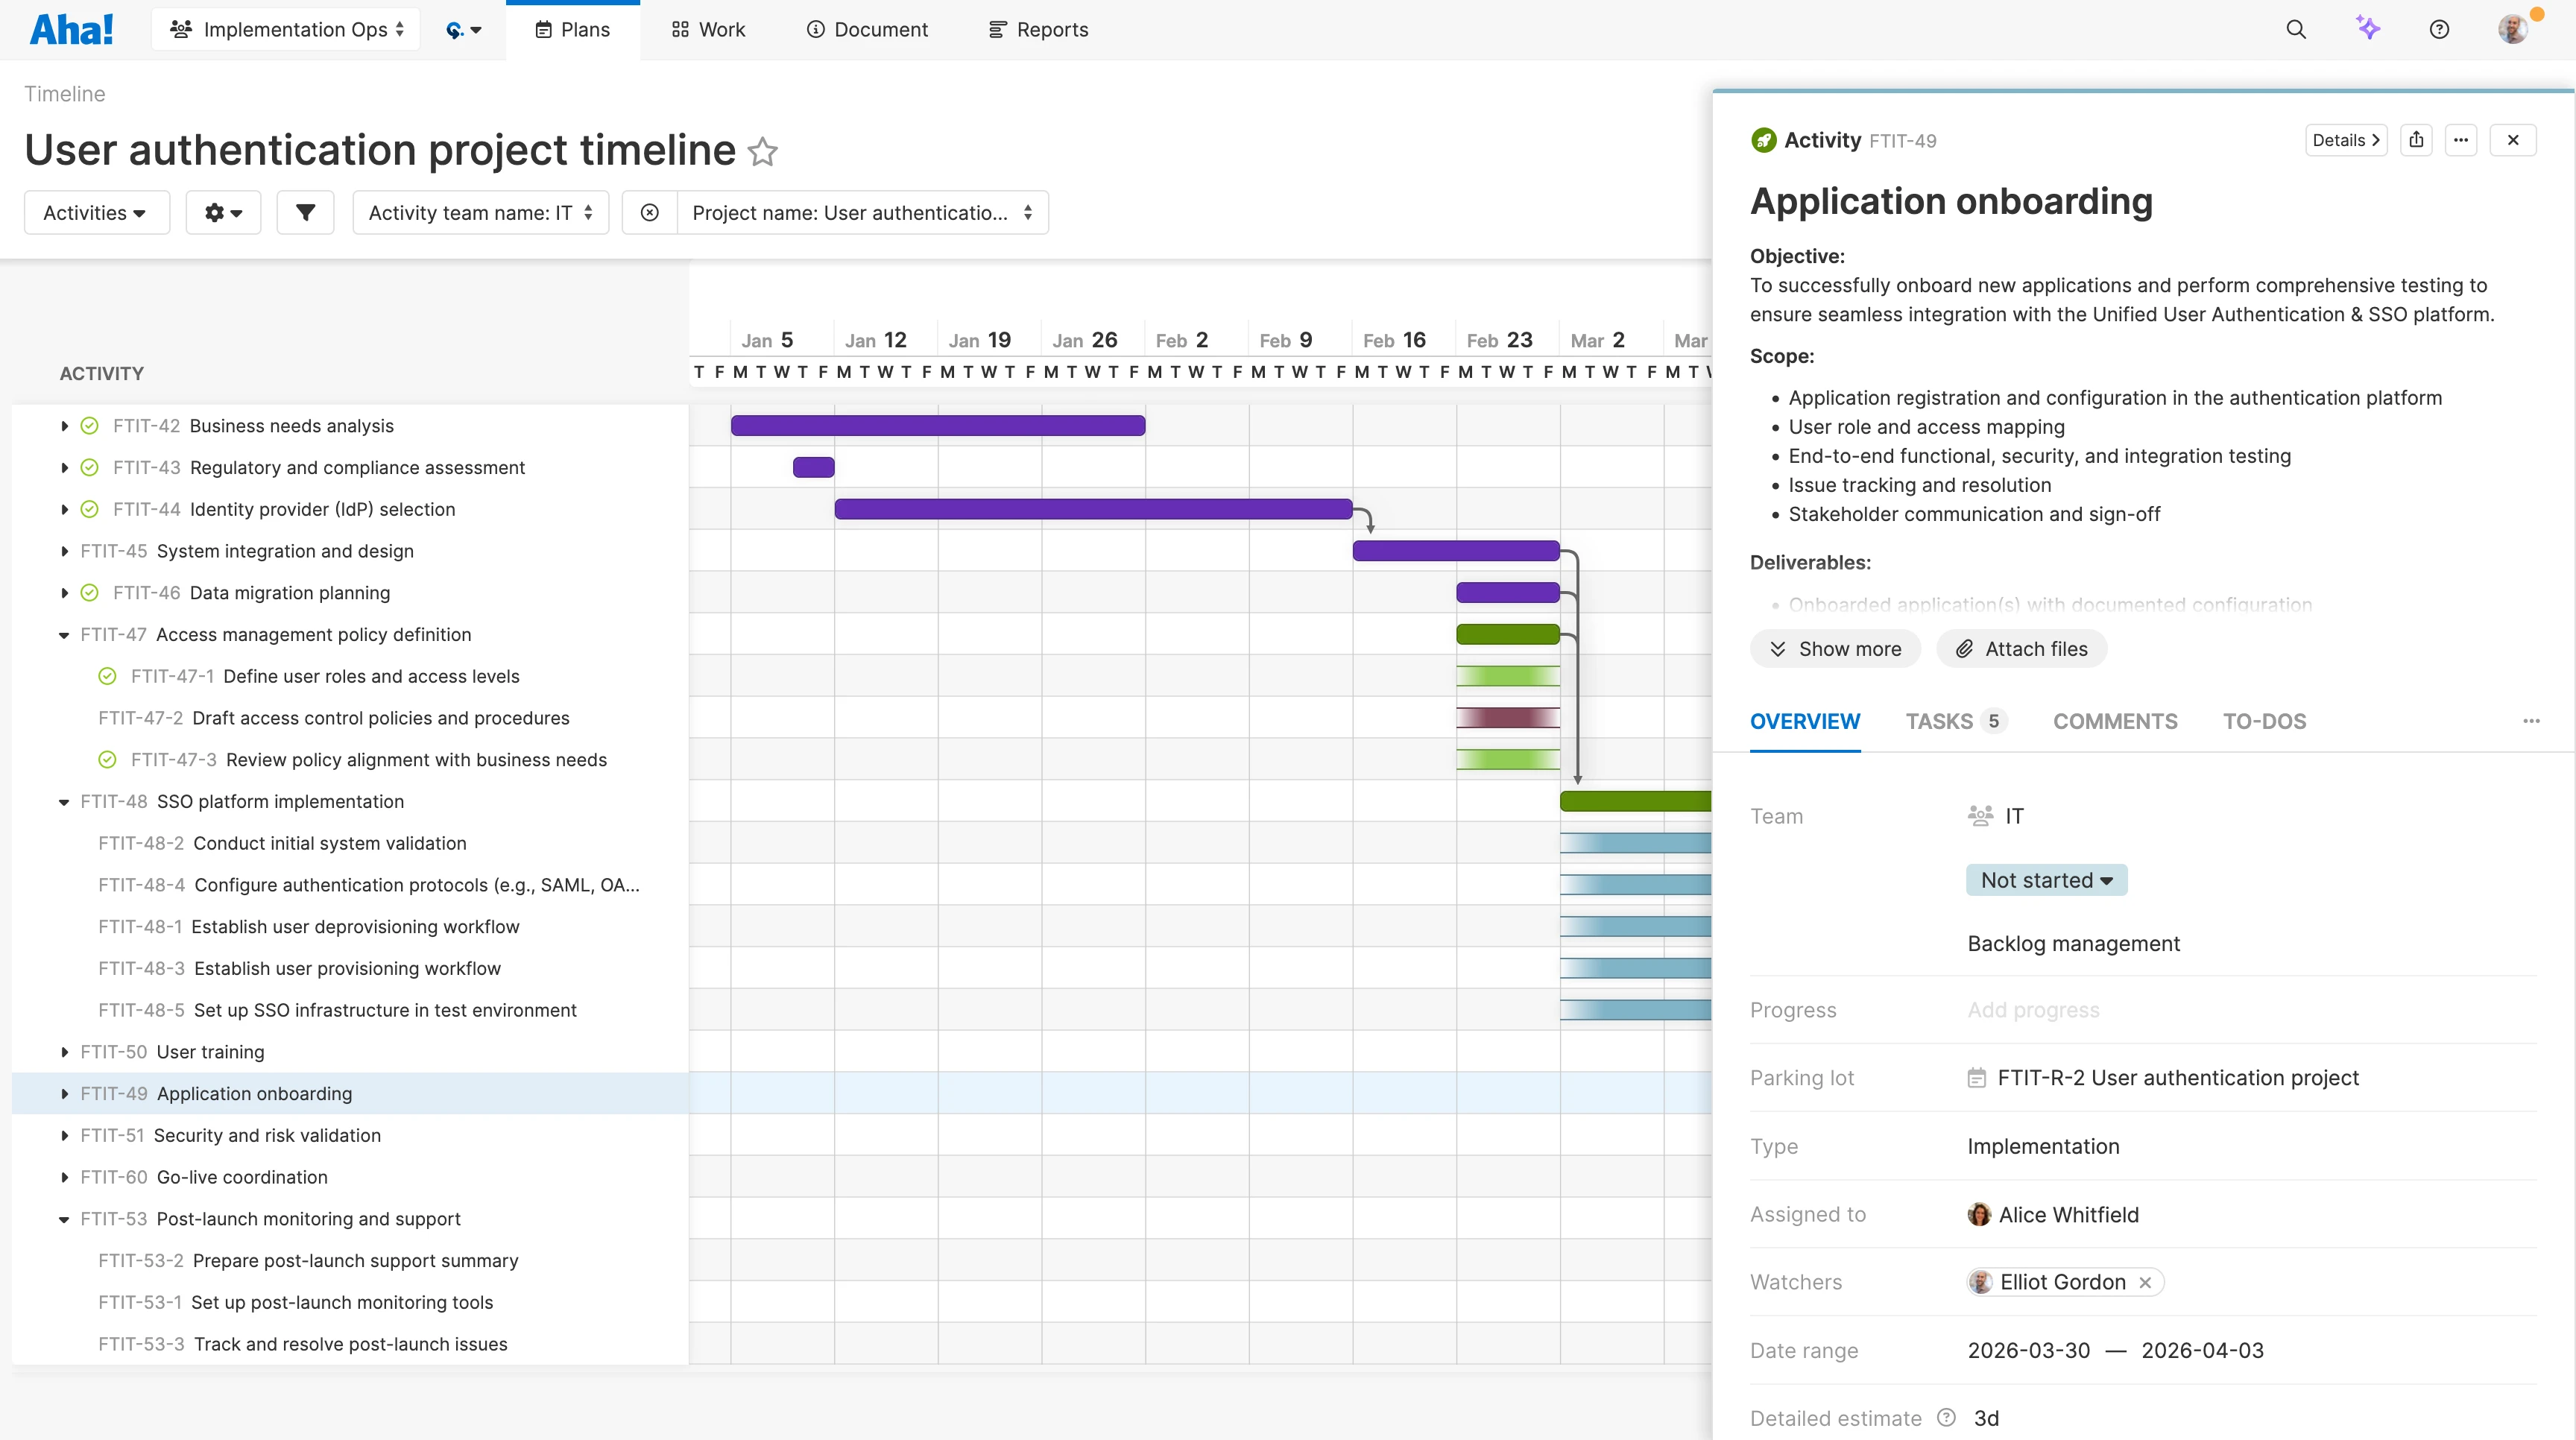The height and width of the screenshot is (1440, 2576).
Task: Star the User authentication project timeline
Action: pyautogui.click(x=763, y=152)
